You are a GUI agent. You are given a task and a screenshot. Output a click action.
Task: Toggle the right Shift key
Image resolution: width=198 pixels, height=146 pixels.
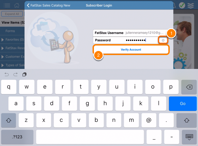coord(186,120)
